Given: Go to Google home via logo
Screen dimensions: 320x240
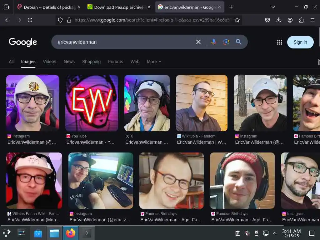Looking at the screenshot, I should [23, 42].
